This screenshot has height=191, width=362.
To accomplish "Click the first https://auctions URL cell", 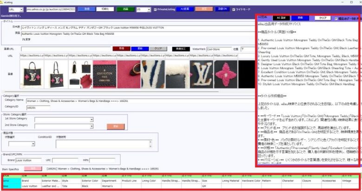I will (x=32, y=56).
